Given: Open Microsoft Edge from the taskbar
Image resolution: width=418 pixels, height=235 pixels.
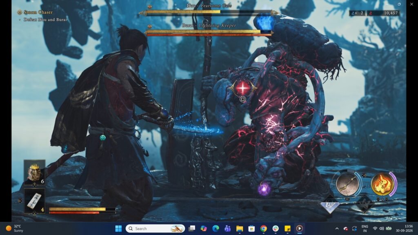Looking at the screenshot, I should (216, 228).
